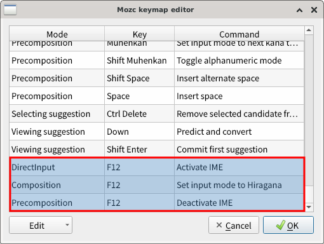The image size is (324, 244).
Task: Sort table by the Command column header
Action: (x=240, y=34)
